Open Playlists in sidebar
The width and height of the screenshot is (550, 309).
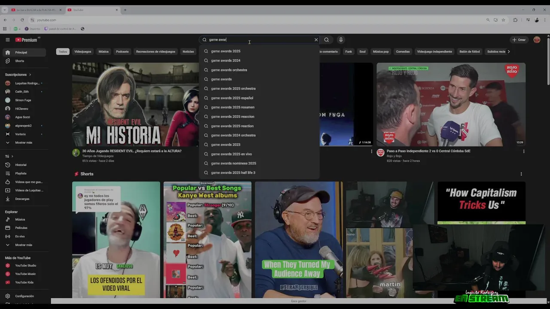click(24, 173)
